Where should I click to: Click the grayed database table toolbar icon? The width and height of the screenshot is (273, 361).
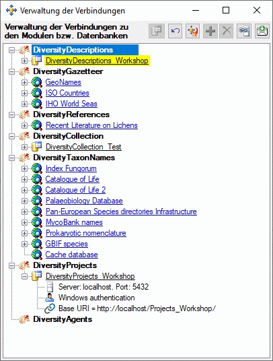click(157, 31)
